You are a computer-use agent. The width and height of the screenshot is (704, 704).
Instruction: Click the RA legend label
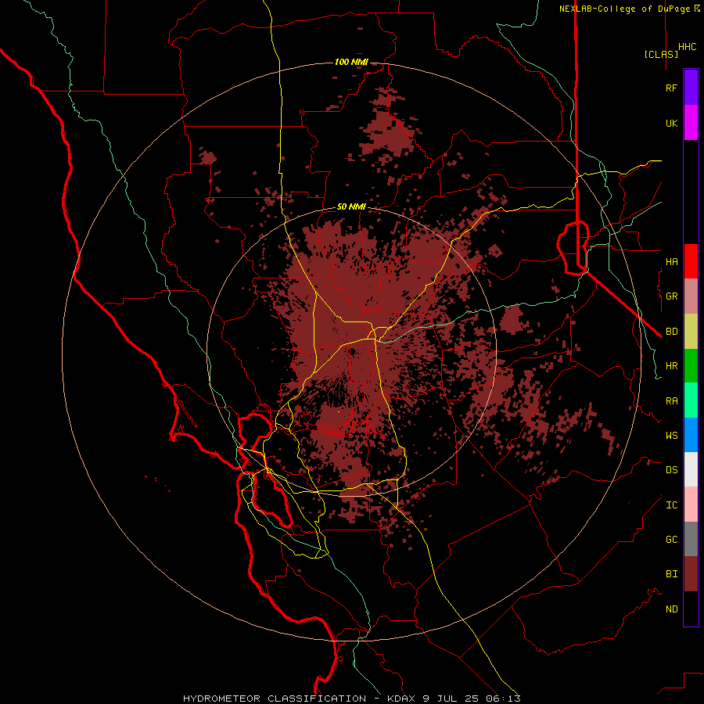click(x=671, y=400)
